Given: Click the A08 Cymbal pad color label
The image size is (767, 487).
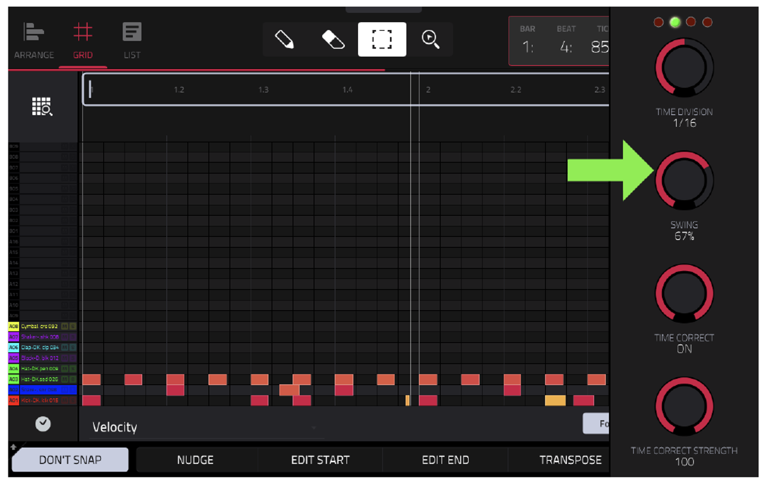Looking at the screenshot, I should coord(13,326).
